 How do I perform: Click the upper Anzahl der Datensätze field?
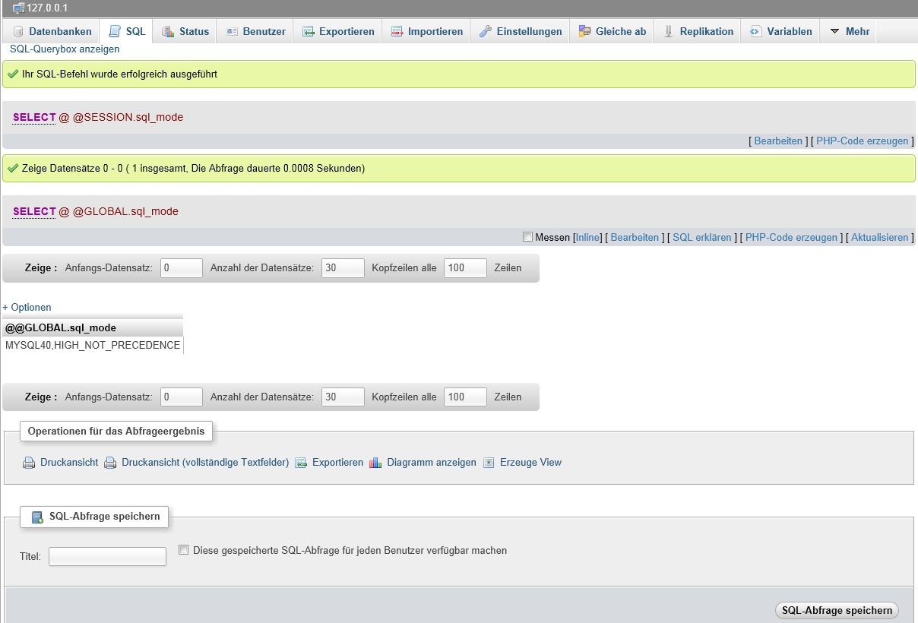343,268
